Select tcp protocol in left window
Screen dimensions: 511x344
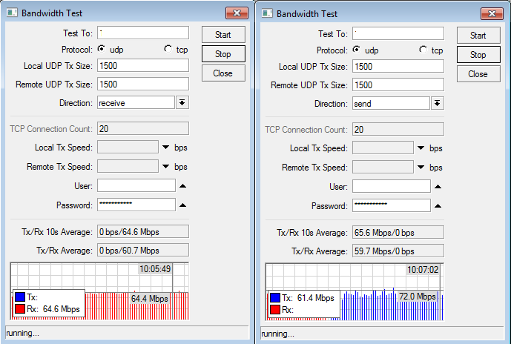168,49
